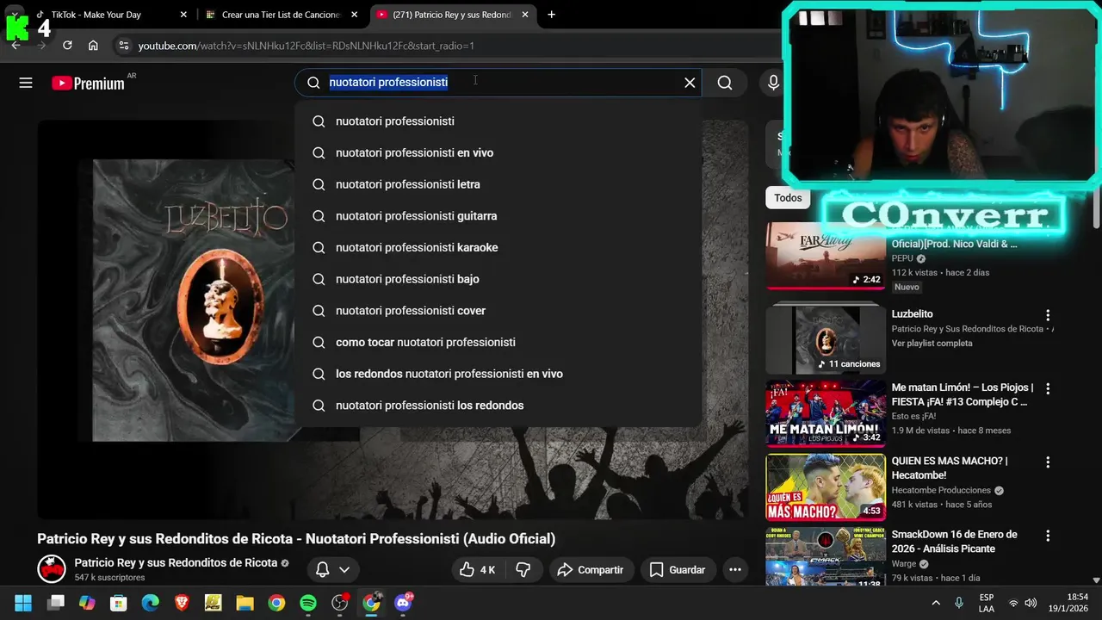This screenshot has height=620, width=1102.
Task: Select the 'Todos' filter chip
Action: pos(788,198)
